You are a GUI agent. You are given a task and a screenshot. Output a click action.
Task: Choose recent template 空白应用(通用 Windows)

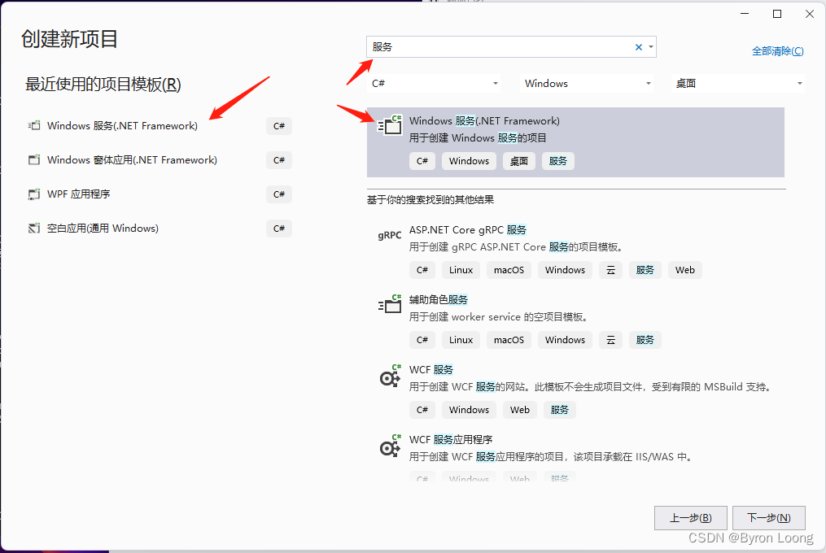pyautogui.click(x=103, y=228)
